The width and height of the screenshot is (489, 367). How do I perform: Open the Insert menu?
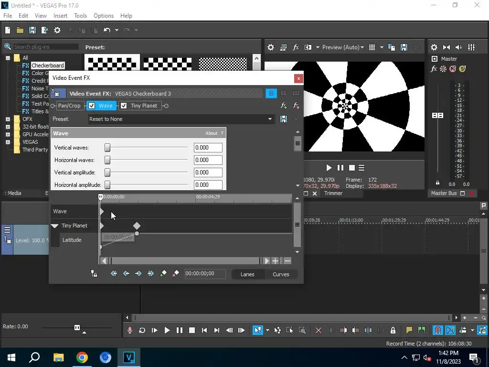60,16
